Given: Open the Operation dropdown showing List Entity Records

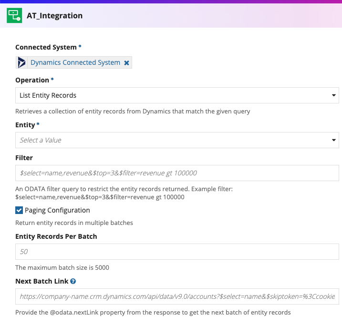Looking at the screenshot, I should [x=177, y=95].
